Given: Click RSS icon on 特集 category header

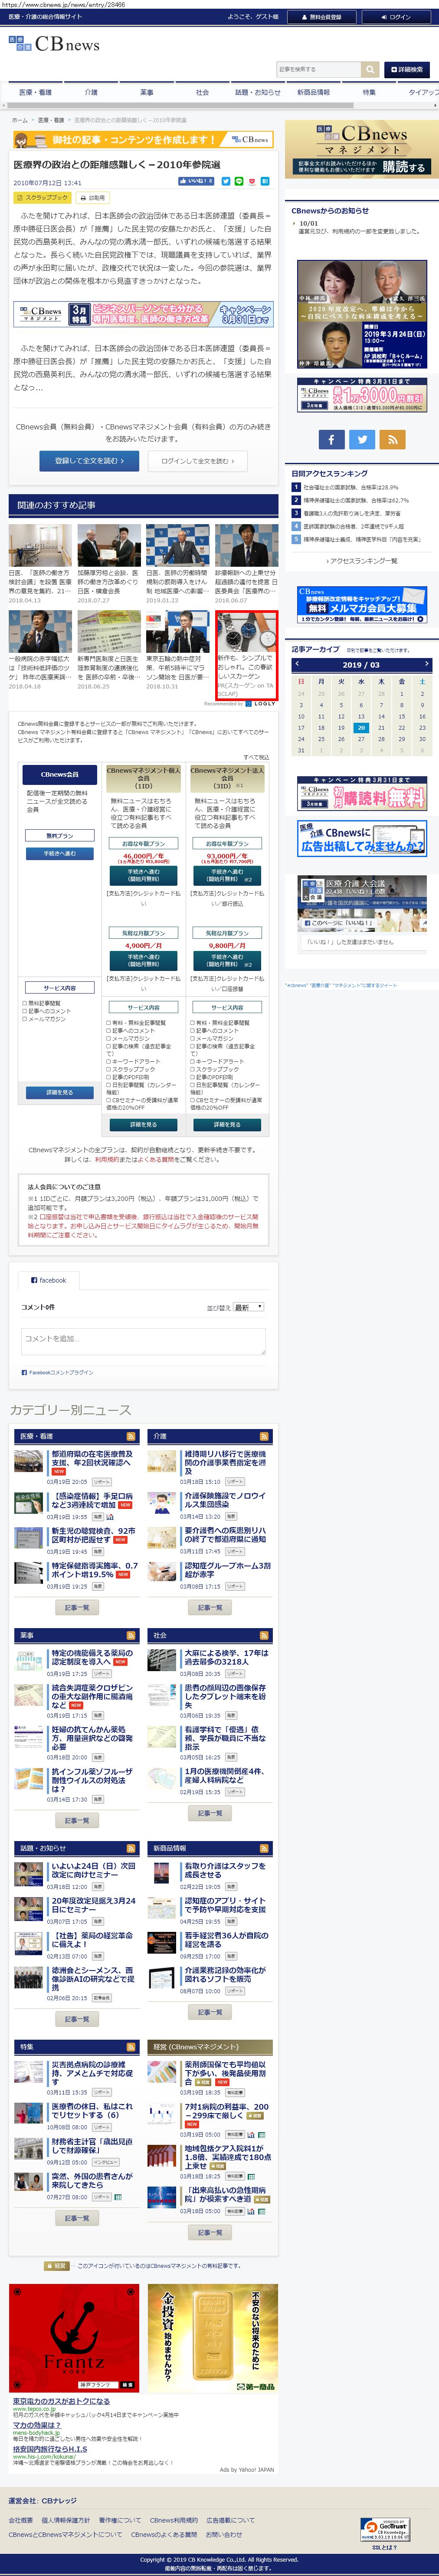Looking at the screenshot, I should click(131, 2046).
